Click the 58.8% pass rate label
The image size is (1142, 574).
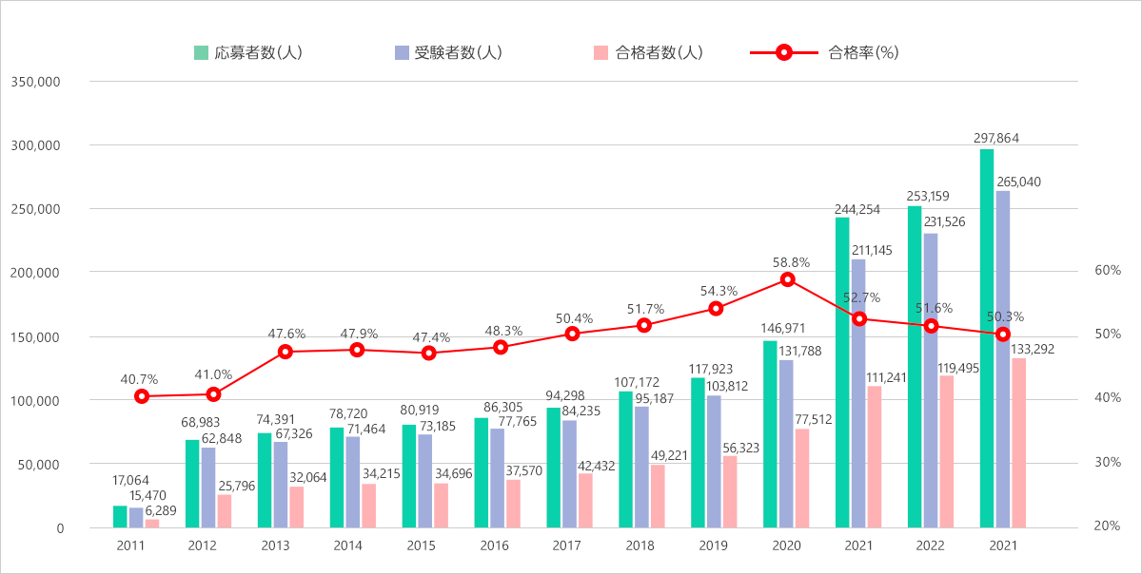791,261
